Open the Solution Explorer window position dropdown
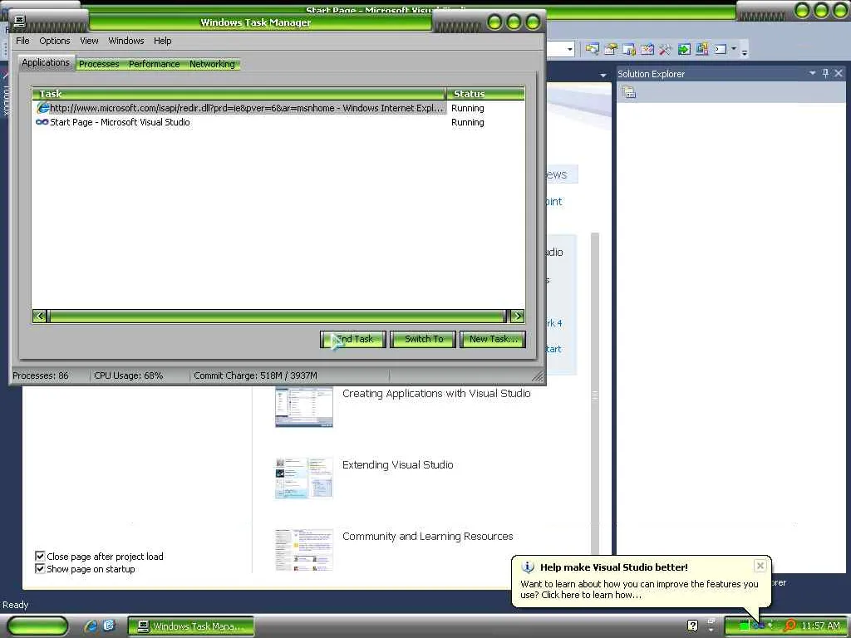The height and width of the screenshot is (638, 851). [813, 73]
